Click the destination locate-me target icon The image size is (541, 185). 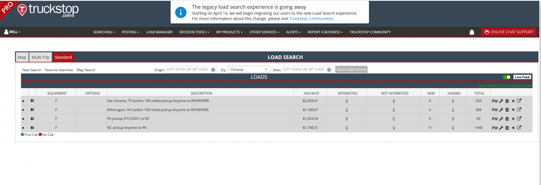(329, 70)
